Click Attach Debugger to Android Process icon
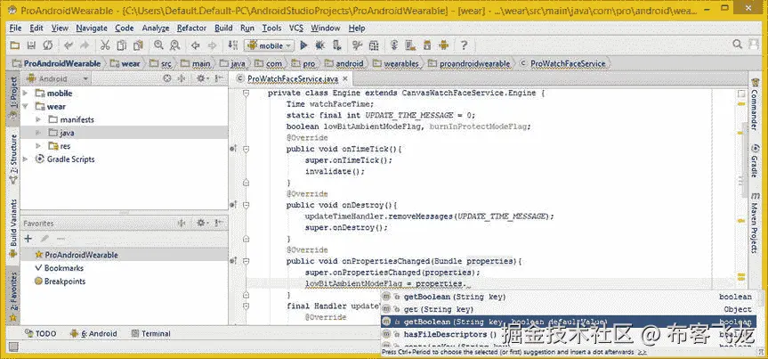The width and height of the screenshot is (768, 359). 337,45
